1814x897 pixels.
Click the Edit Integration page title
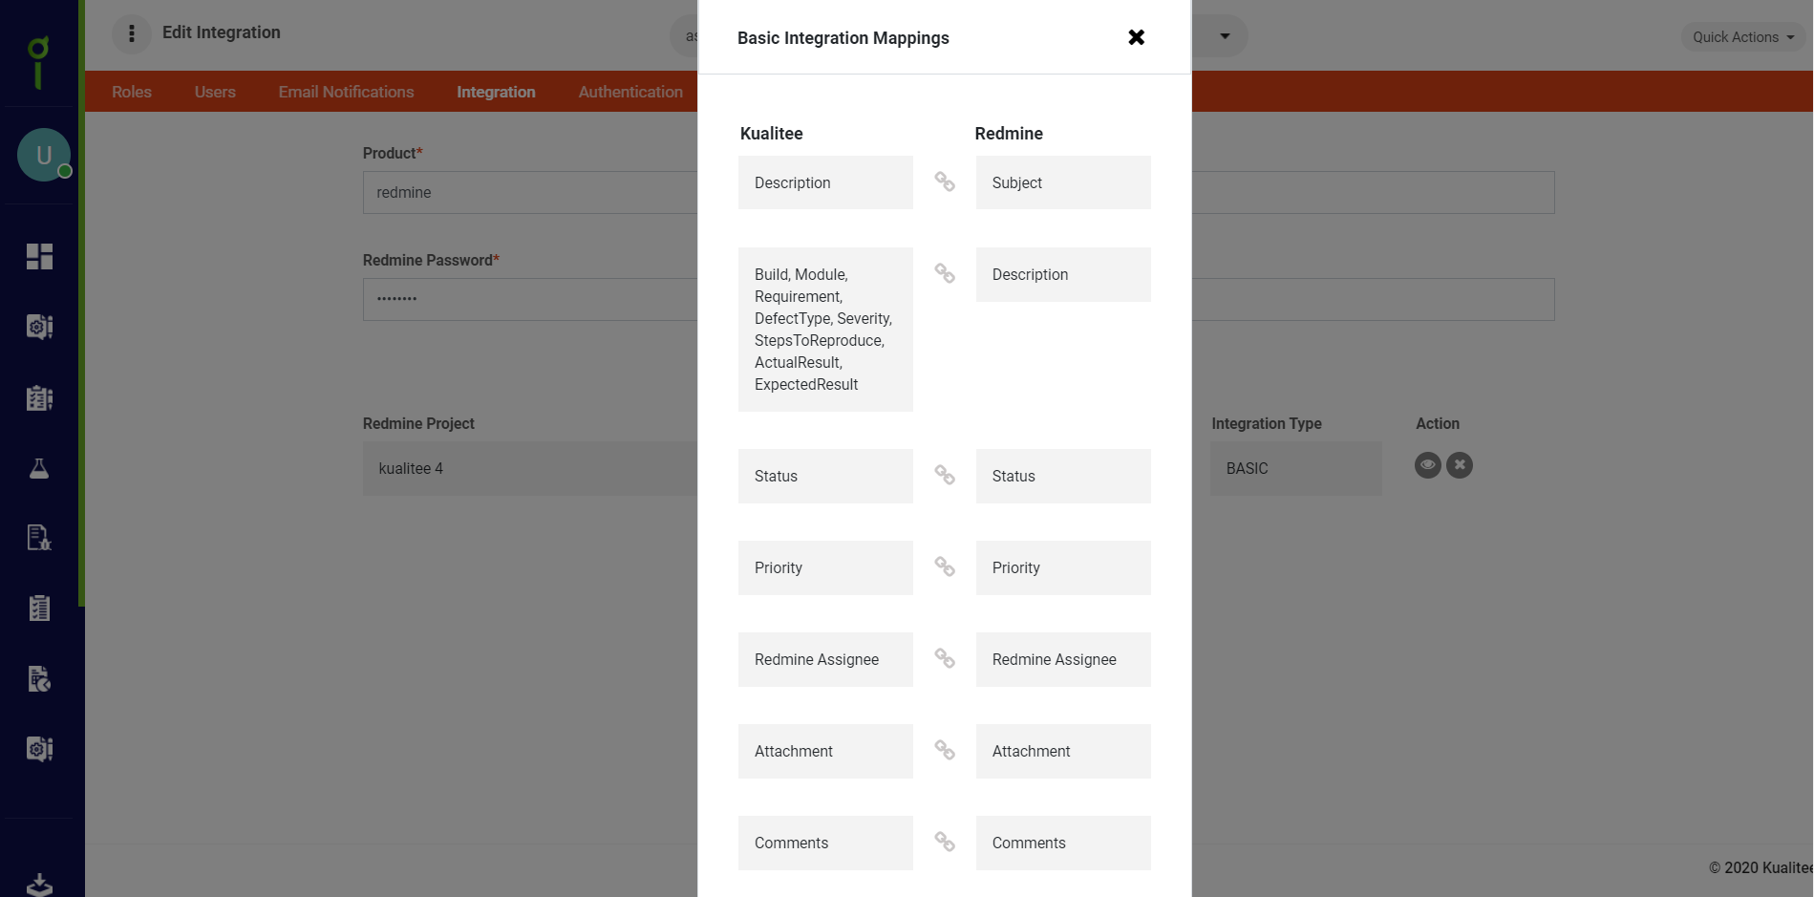tap(222, 32)
